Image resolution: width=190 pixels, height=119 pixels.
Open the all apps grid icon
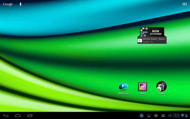(184, 4)
